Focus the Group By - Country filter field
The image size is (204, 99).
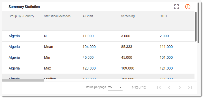(23, 26)
